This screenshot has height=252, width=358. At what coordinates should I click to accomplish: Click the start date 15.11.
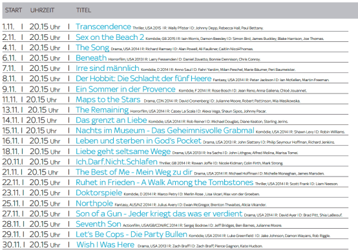click(x=11, y=131)
